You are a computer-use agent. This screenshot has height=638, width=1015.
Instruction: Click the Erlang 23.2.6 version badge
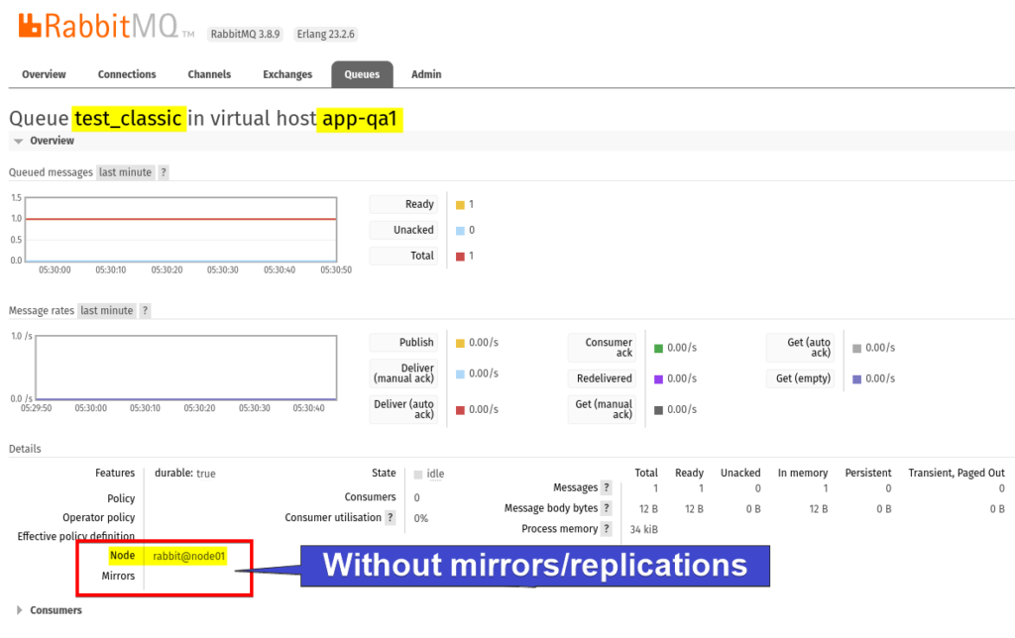coord(325,33)
